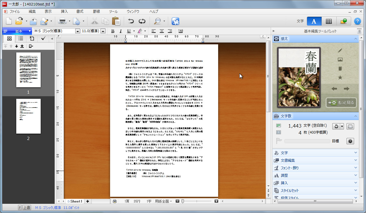
Task: Open the 編集 menu
Action: tap(32, 12)
